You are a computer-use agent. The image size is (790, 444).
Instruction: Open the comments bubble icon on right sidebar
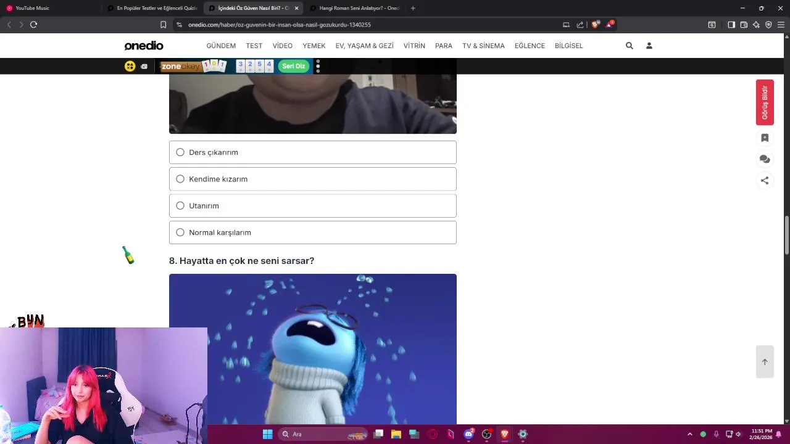tap(765, 159)
